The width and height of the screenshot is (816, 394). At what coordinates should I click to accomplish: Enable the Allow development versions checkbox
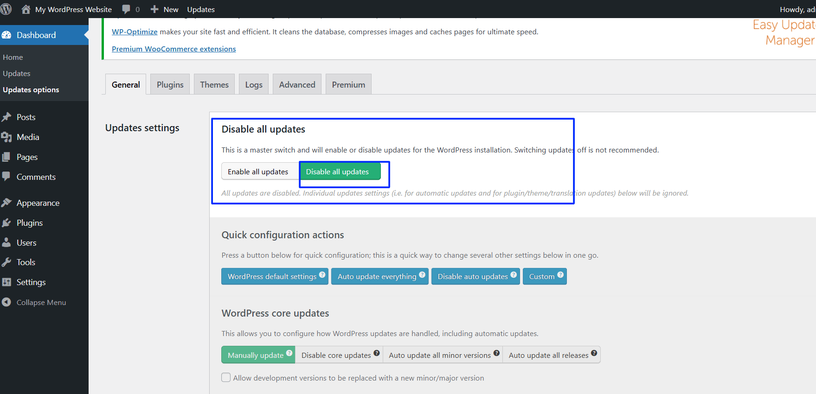(x=226, y=377)
